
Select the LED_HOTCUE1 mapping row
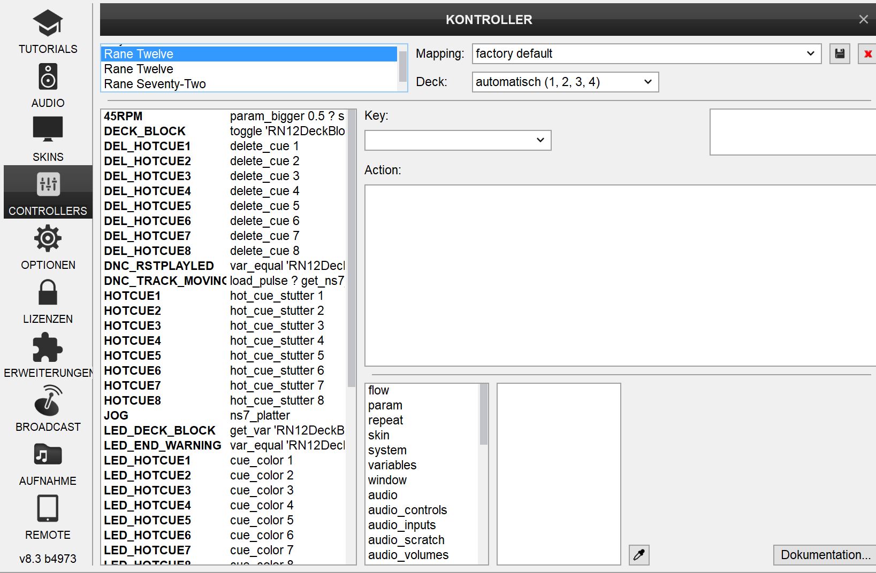(224, 460)
